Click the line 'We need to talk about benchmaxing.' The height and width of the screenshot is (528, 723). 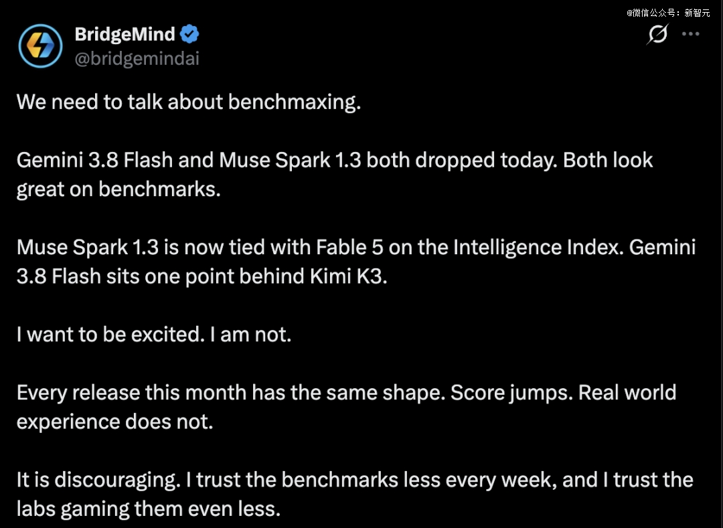click(x=189, y=102)
